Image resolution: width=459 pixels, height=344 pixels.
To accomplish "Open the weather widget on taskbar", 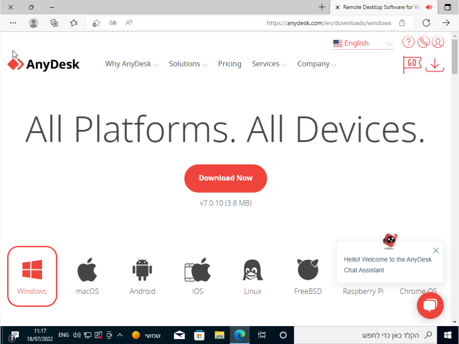I will click(x=147, y=335).
